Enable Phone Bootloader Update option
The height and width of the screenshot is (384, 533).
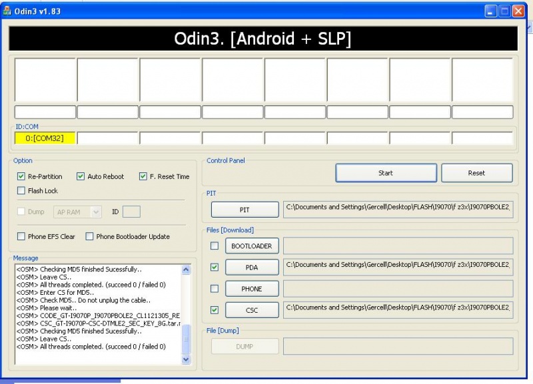coord(89,236)
